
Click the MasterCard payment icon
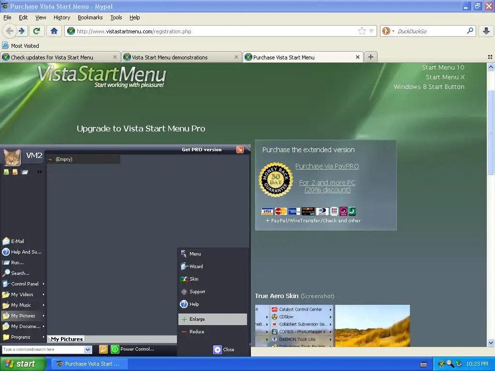point(281,211)
